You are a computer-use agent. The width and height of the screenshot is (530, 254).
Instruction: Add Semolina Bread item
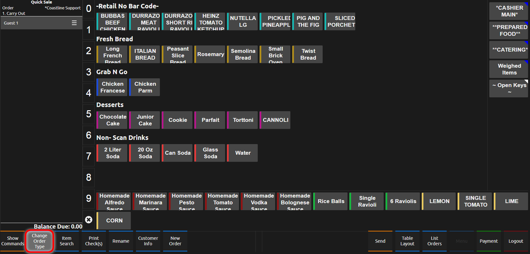pos(243,54)
